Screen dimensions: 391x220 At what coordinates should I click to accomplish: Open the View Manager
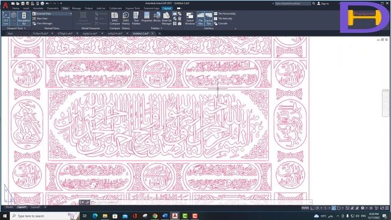[42, 23]
